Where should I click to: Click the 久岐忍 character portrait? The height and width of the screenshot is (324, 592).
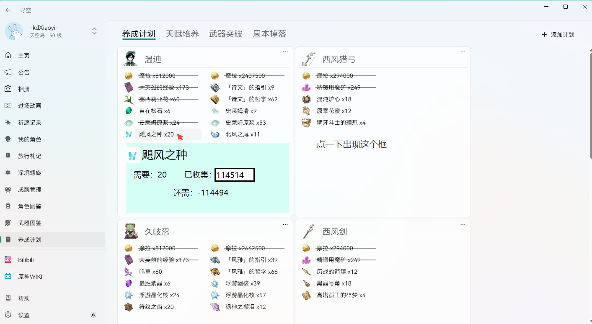pyautogui.click(x=131, y=231)
